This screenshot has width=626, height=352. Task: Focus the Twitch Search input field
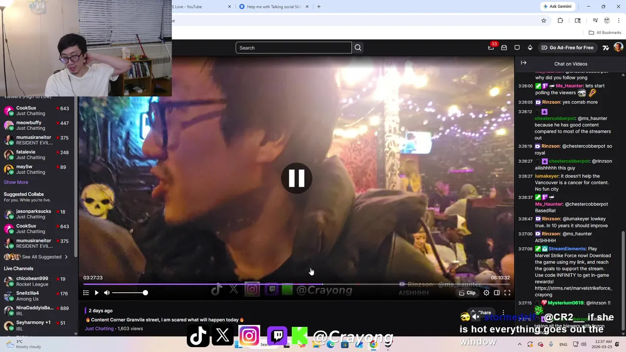tap(293, 47)
